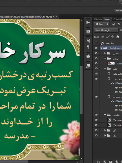
Task: Collapse the پرچم group triangle
Action: point(105,58)
